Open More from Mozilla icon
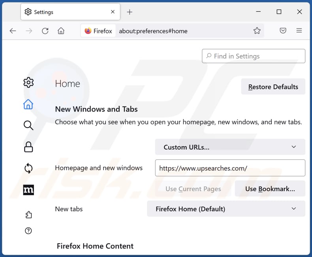 coord(28,190)
